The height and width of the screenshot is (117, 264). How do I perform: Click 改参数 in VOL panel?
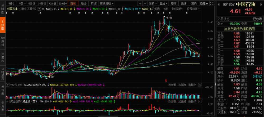point(172,85)
